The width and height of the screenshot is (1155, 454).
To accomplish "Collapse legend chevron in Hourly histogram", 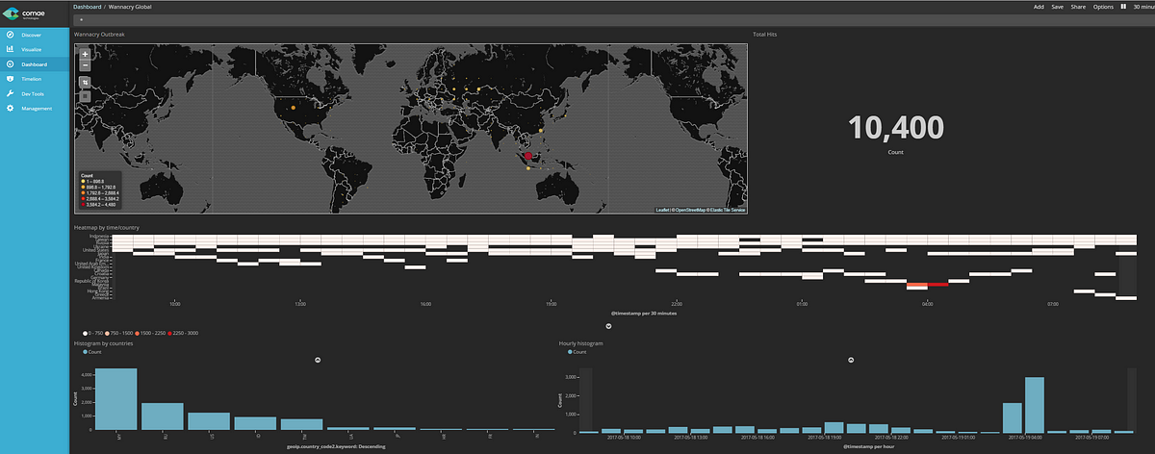I will pyautogui.click(x=850, y=360).
